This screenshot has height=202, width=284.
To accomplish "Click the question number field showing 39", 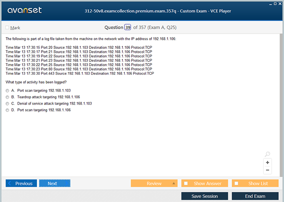I will pos(128,27).
